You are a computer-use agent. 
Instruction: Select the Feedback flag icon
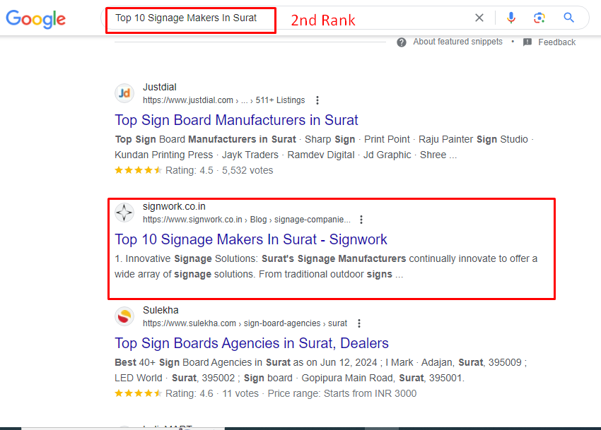[x=527, y=42]
